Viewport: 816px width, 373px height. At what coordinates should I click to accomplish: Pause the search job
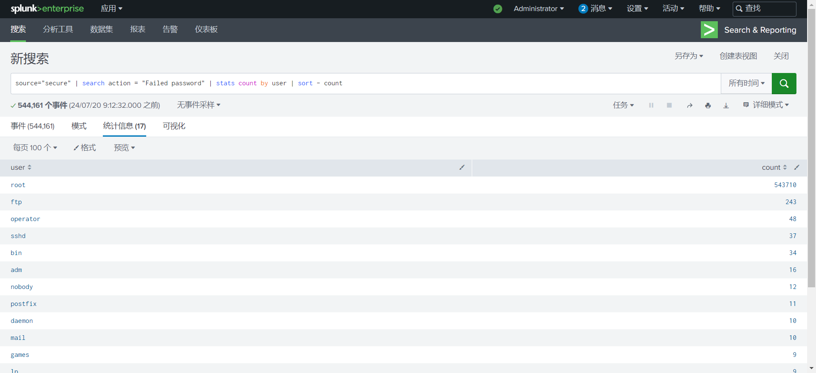pyautogui.click(x=651, y=105)
